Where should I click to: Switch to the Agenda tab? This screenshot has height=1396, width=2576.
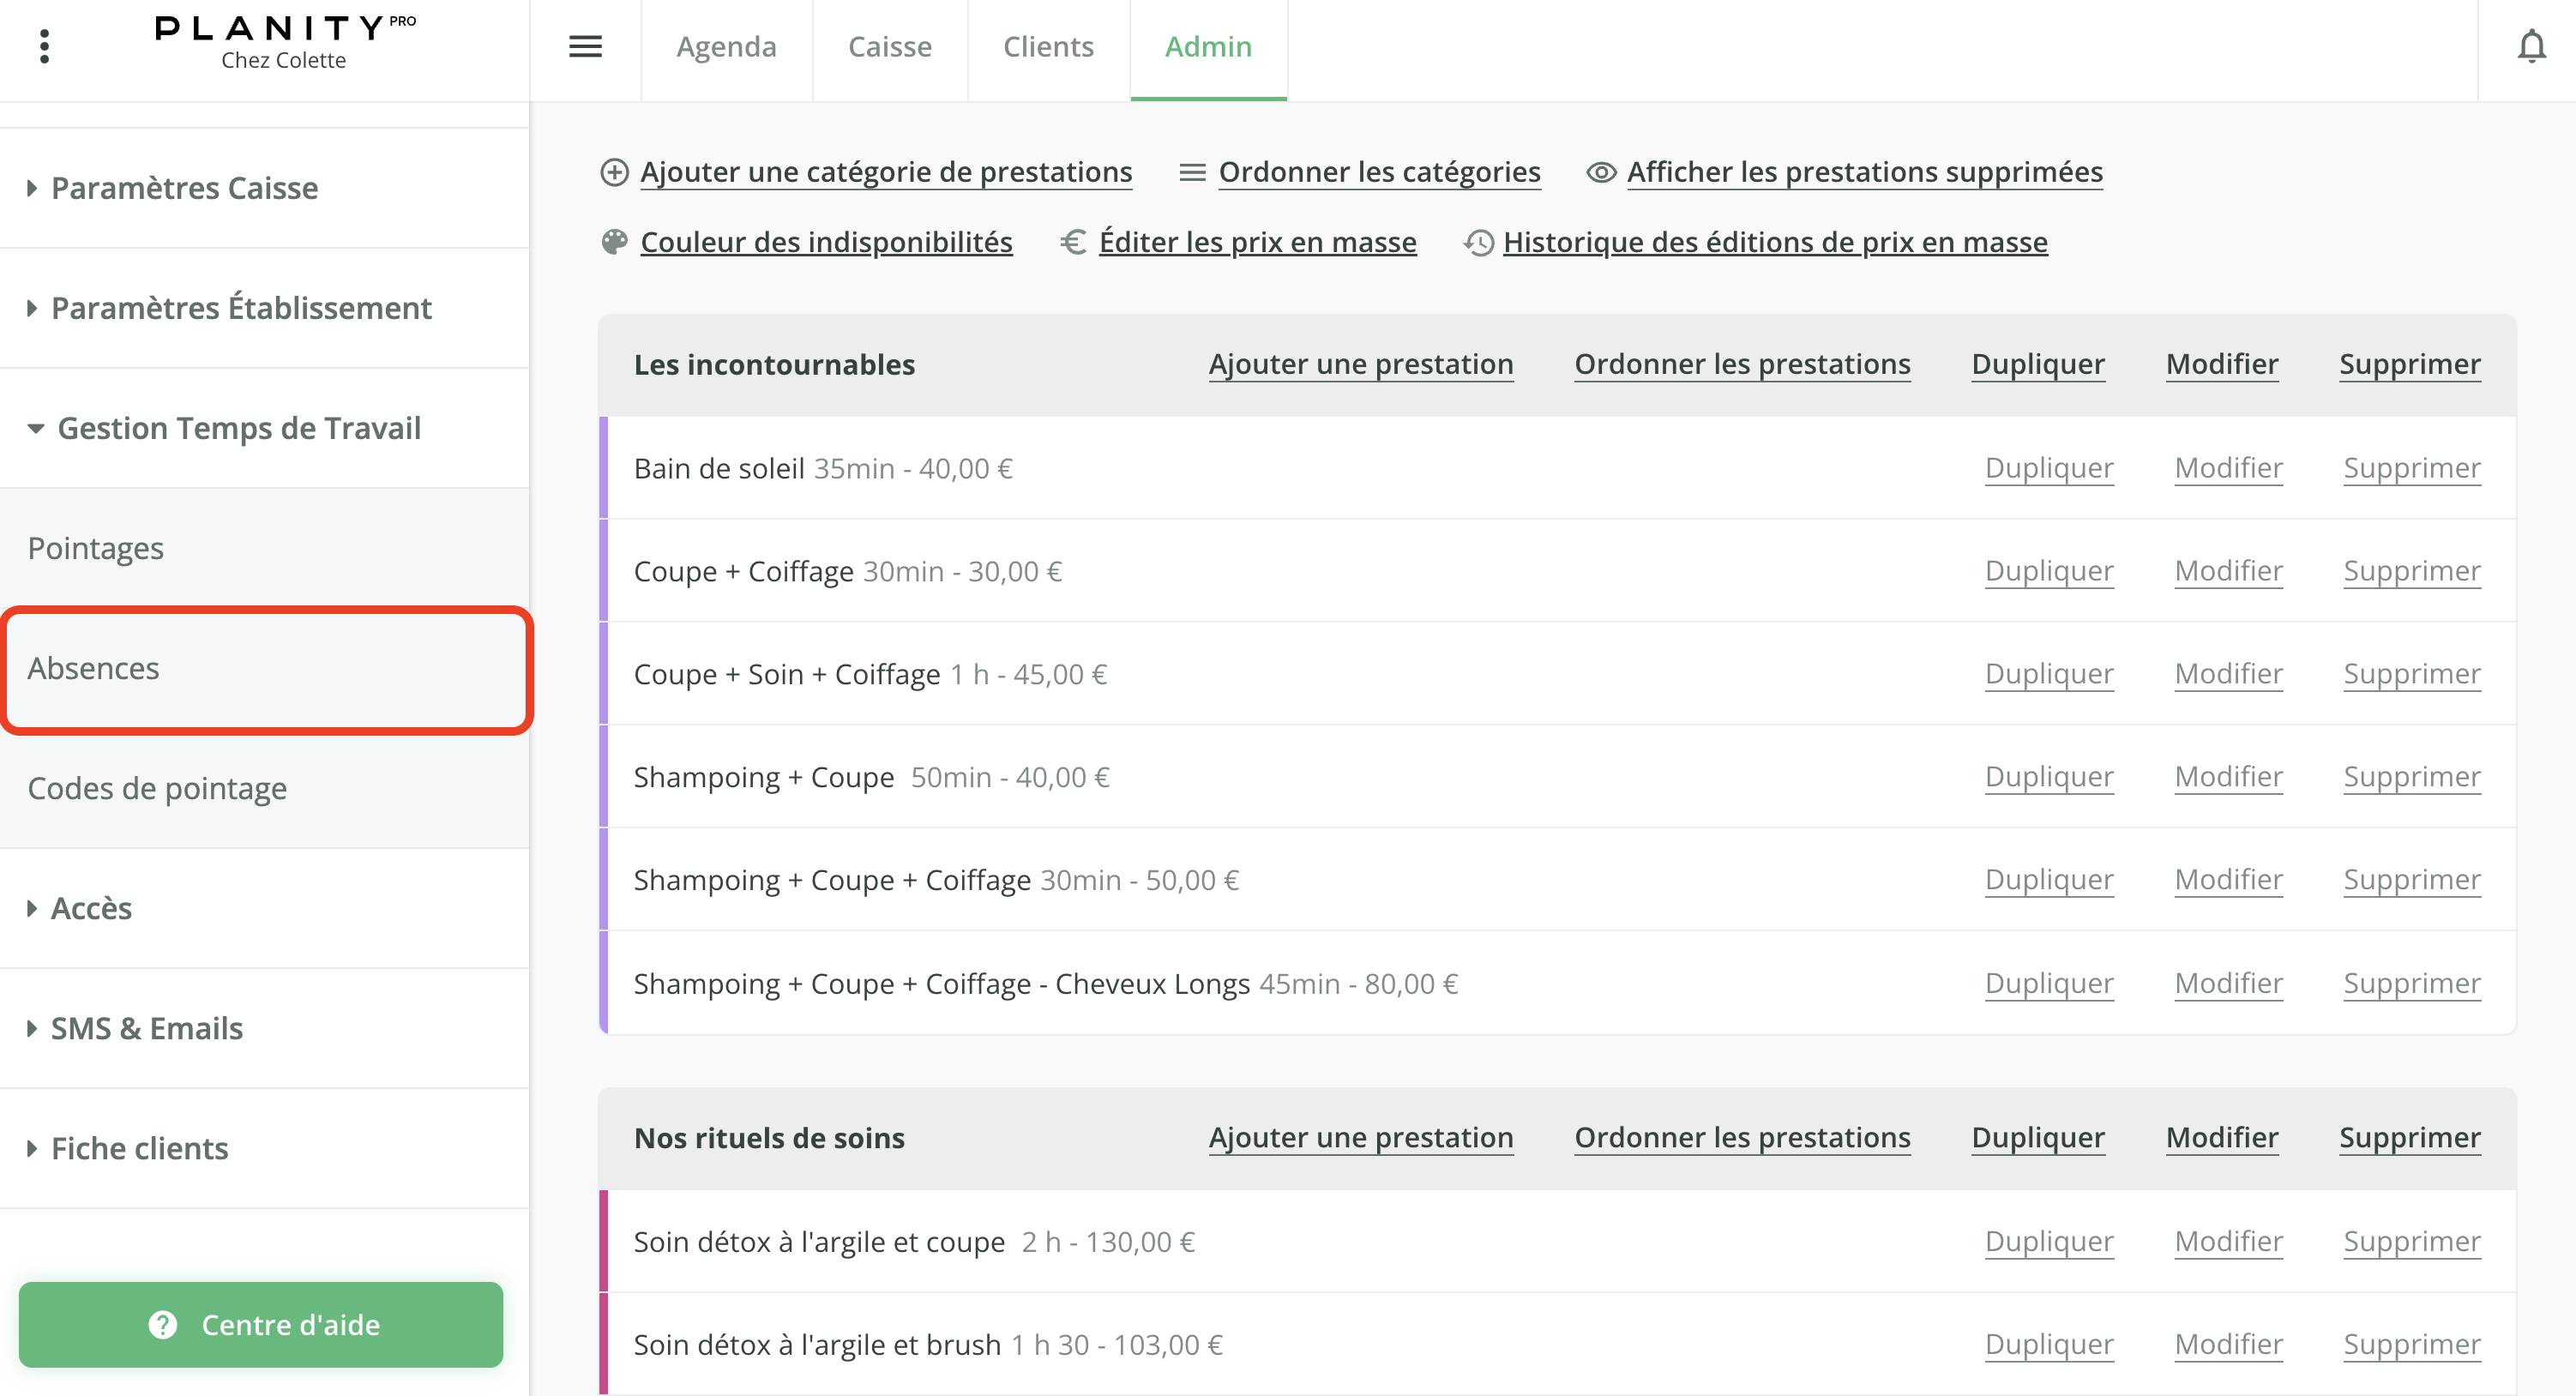[726, 46]
